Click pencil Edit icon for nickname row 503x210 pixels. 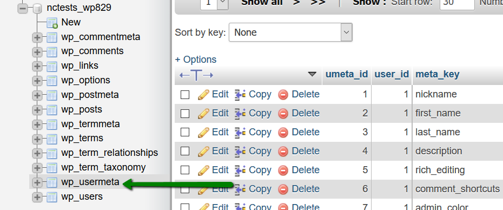click(203, 94)
